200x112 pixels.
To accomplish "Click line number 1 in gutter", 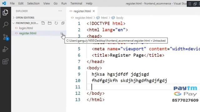I will pos(79,24).
